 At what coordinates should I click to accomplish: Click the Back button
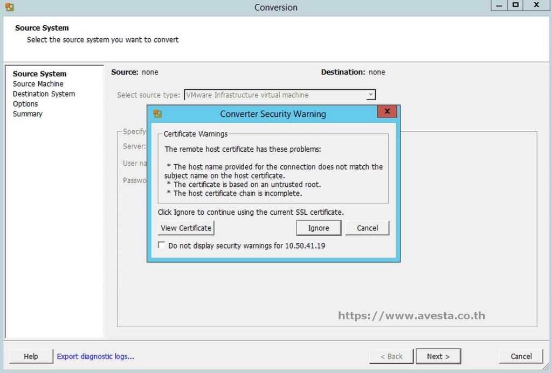(391, 356)
